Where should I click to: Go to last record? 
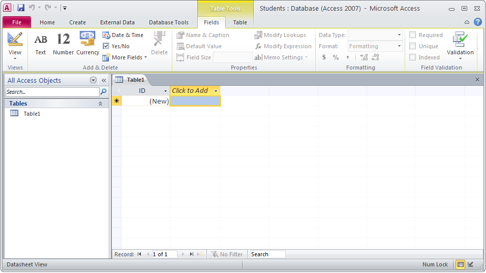pos(192,254)
